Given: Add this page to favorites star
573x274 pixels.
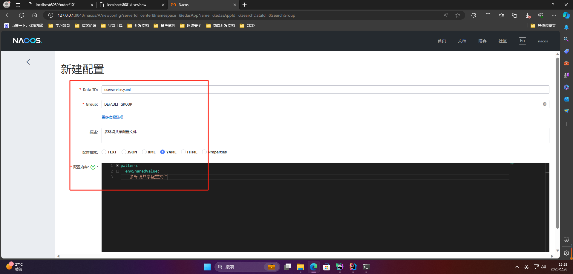Looking at the screenshot, I should pos(458,15).
